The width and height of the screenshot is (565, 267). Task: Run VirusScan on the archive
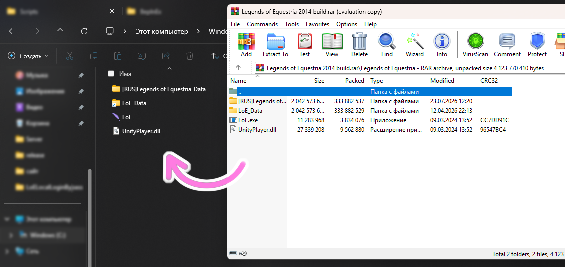click(x=475, y=45)
